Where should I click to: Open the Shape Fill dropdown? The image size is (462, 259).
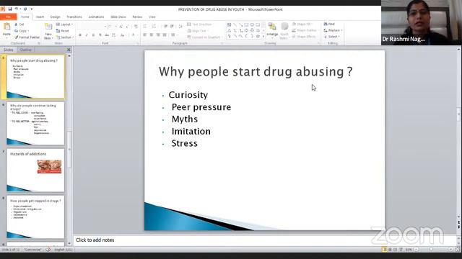click(302, 24)
